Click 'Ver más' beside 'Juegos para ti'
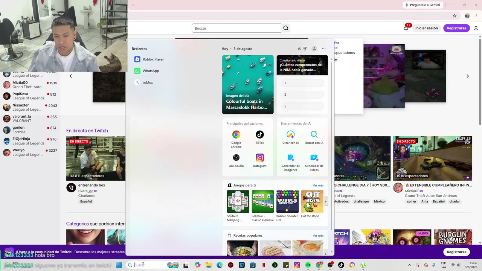 coord(318,186)
